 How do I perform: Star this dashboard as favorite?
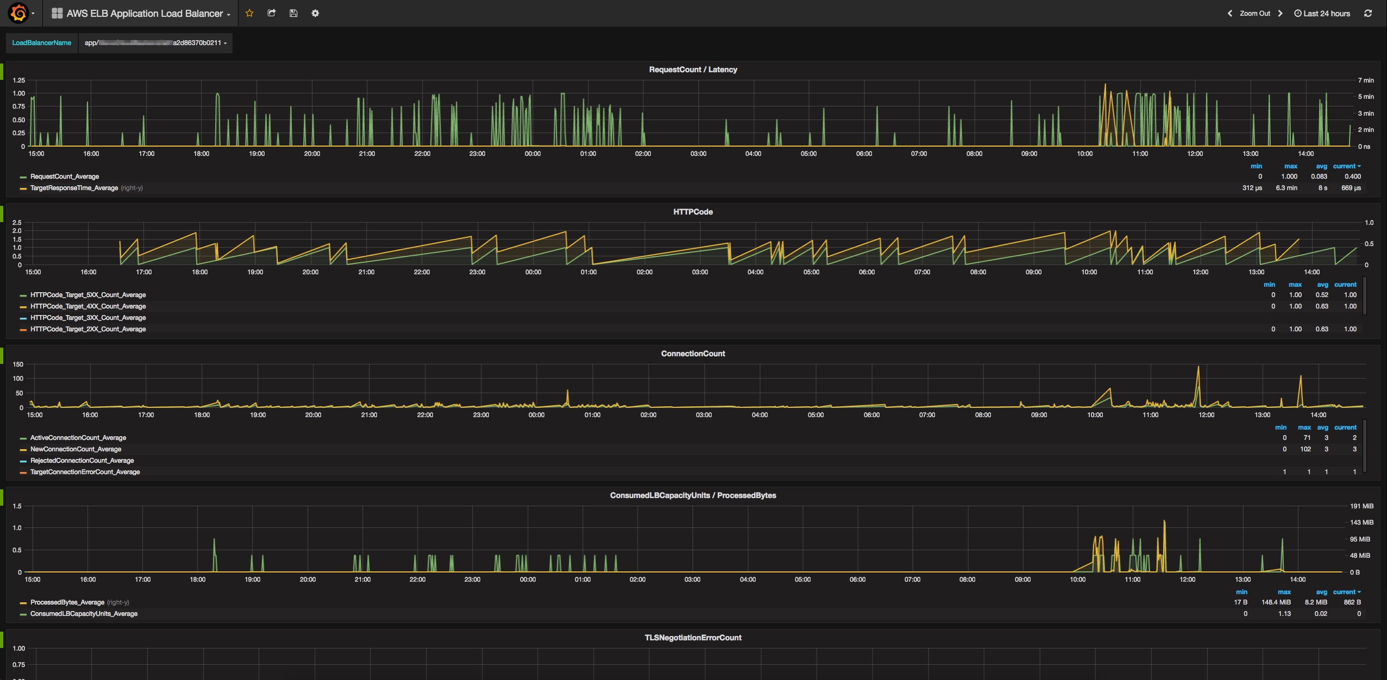249,13
